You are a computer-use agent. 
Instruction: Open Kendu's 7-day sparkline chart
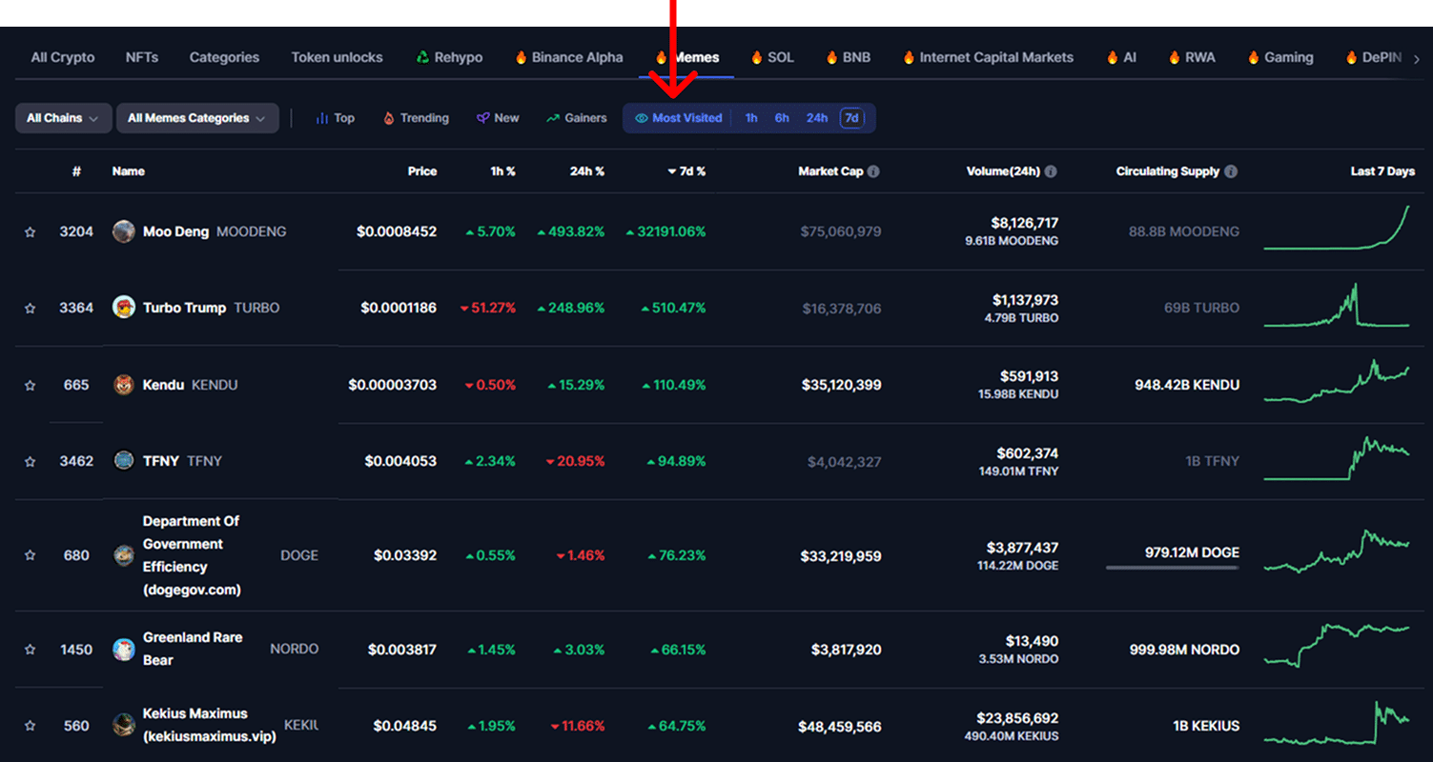[1337, 381]
